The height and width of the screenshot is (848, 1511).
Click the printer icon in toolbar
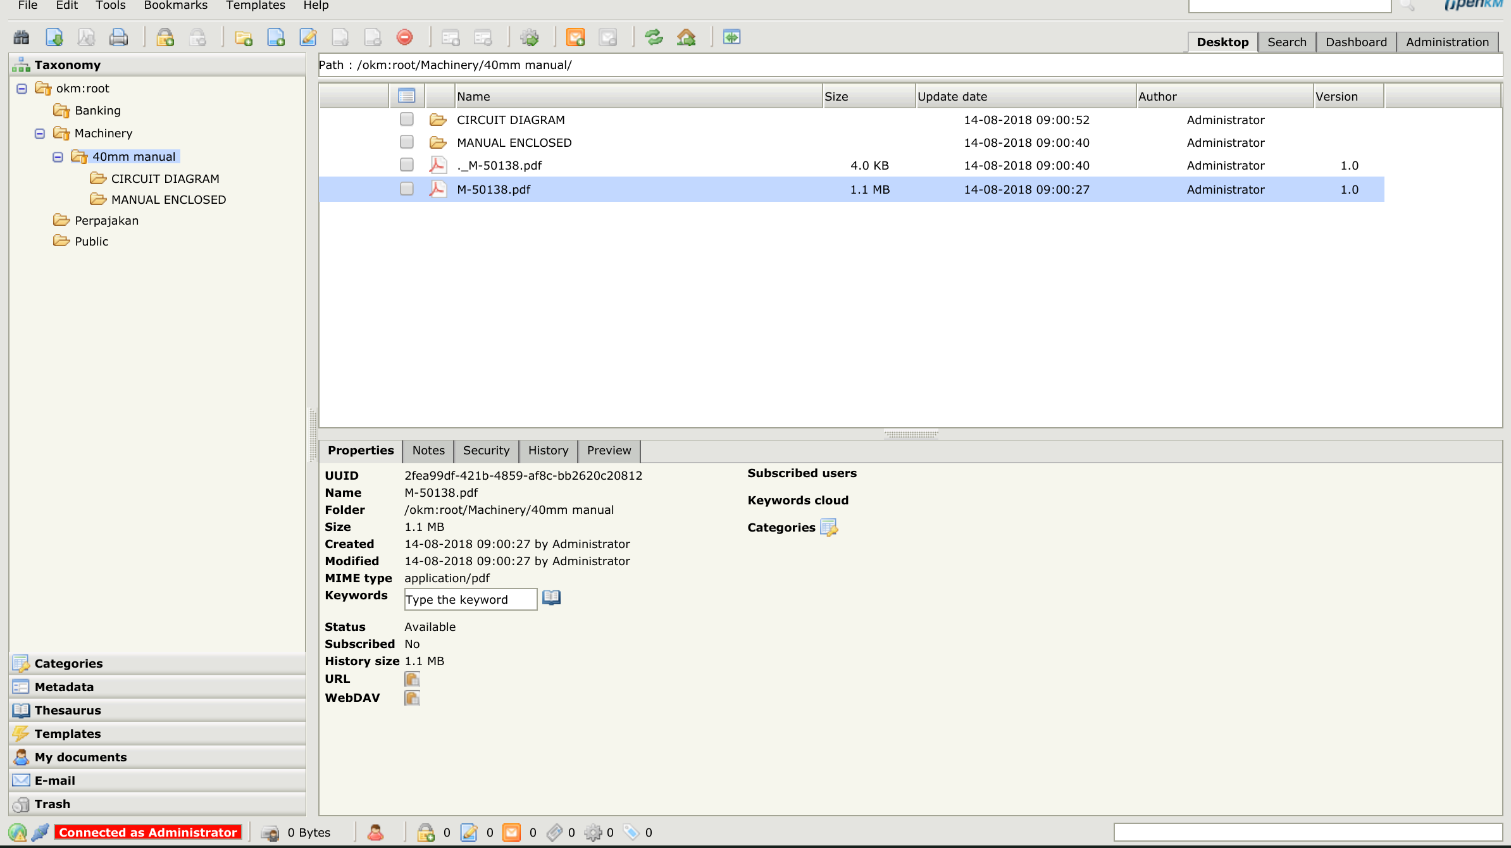pos(118,38)
